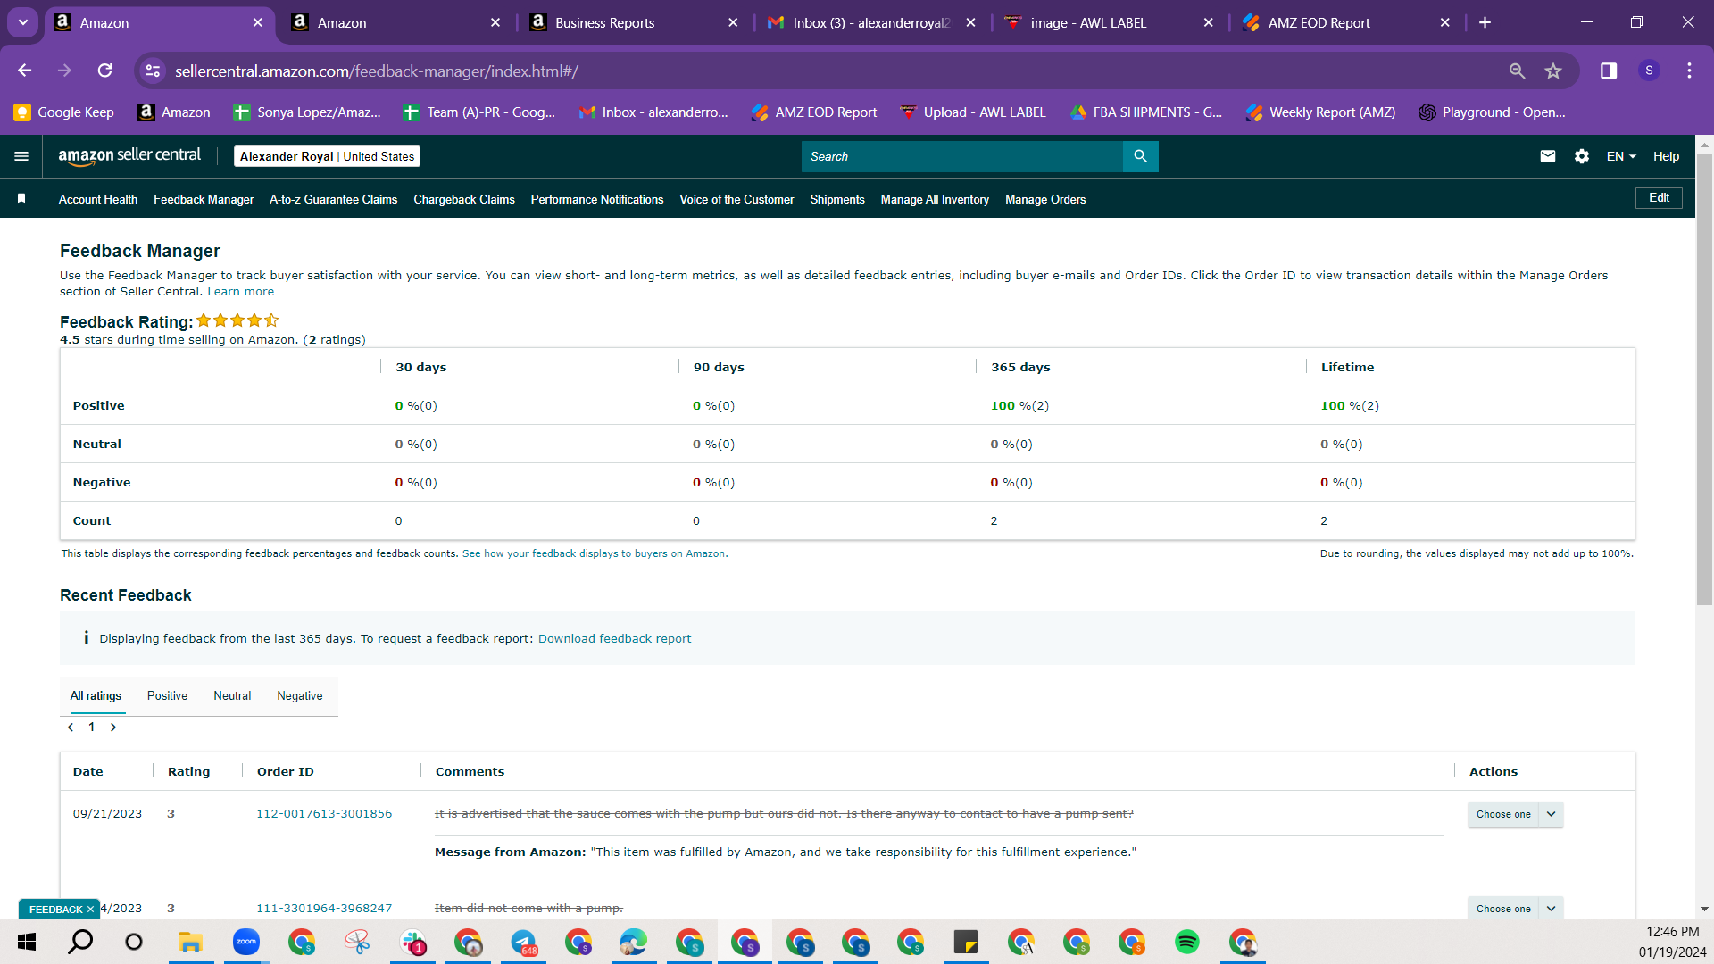Click the Alexander Royal | United States account switcher
1714x964 pixels.
pos(327,156)
